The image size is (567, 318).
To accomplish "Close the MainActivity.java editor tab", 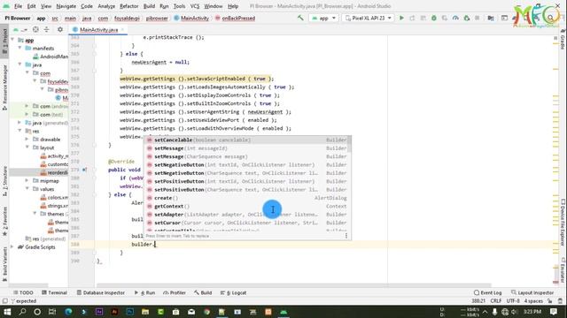I will 122,29.
